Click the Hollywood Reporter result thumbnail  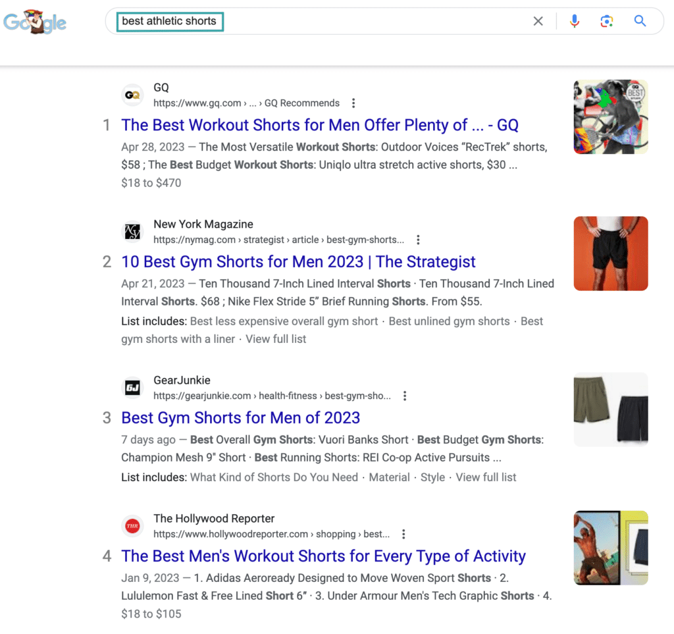[611, 548]
